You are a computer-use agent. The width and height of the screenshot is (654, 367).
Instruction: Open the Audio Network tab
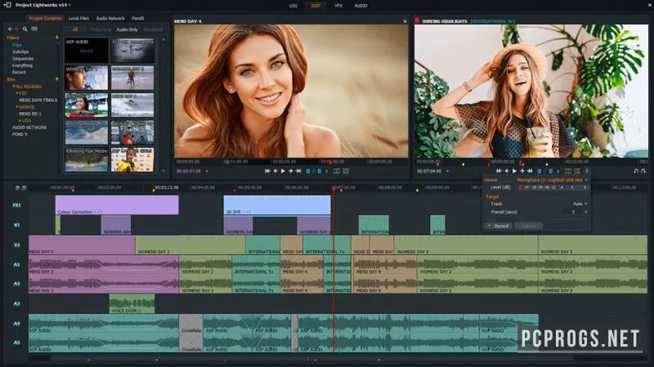point(110,18)
